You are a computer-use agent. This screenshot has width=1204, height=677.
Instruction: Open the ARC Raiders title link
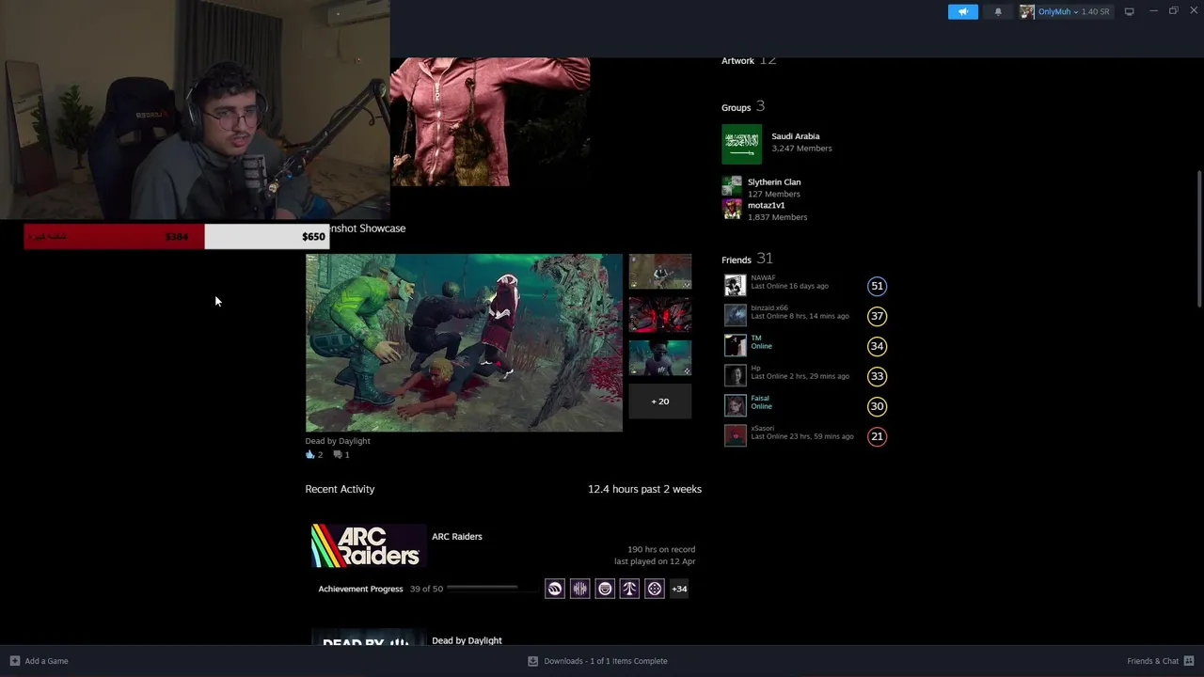tap(456, 537)
